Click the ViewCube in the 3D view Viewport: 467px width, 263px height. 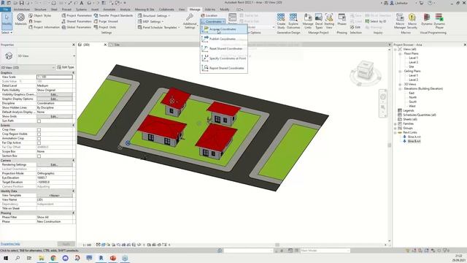(x=365, y=70)
